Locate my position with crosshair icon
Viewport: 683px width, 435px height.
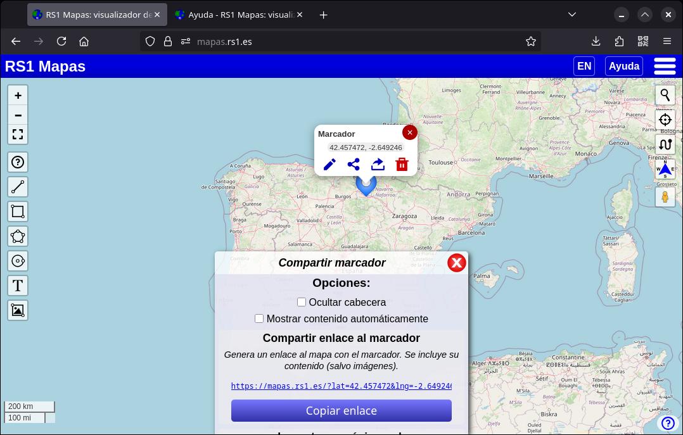click(665, 119)
